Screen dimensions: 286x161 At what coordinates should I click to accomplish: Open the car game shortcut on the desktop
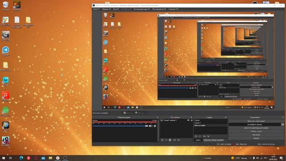pos(6,36)
